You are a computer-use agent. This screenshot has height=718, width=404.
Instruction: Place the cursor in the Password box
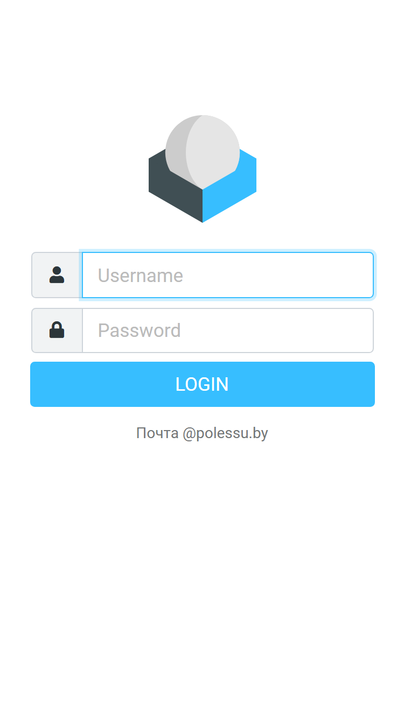point(228,330)
